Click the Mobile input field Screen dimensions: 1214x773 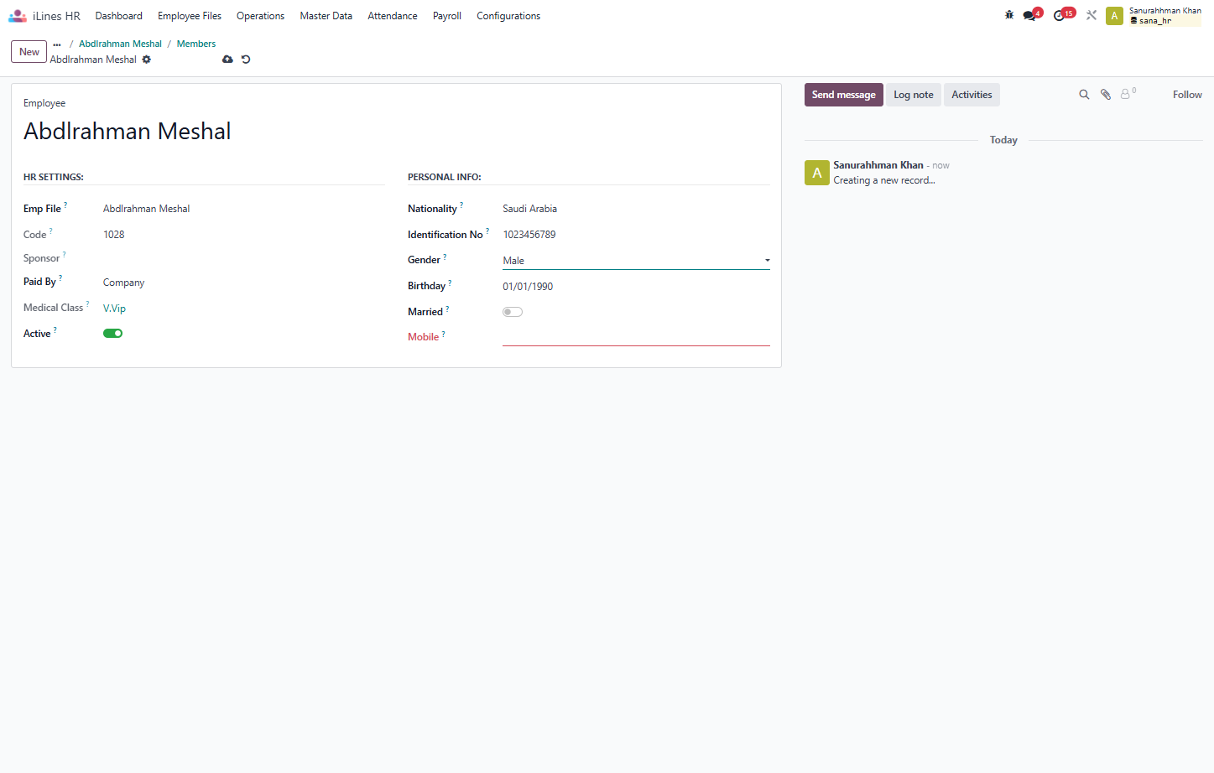click(636, 337)
